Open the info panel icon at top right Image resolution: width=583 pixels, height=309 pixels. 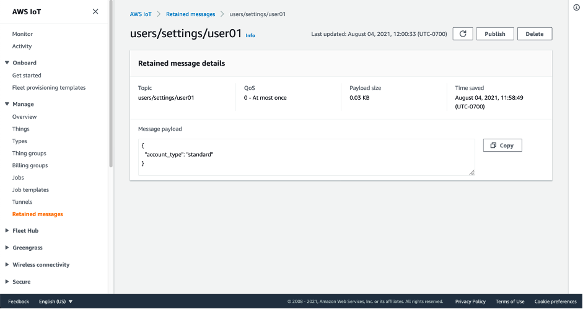coord(576,8)
